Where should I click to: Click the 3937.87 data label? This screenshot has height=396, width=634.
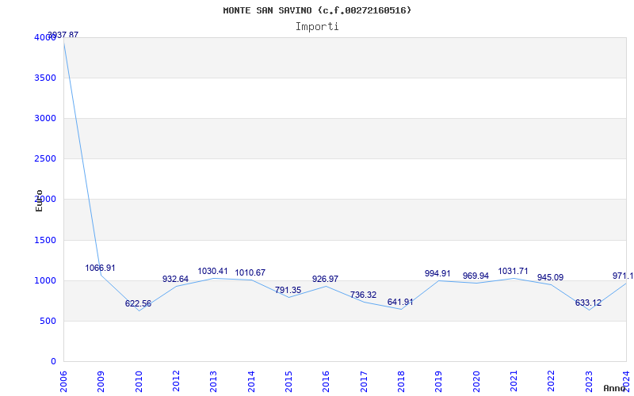63,35
